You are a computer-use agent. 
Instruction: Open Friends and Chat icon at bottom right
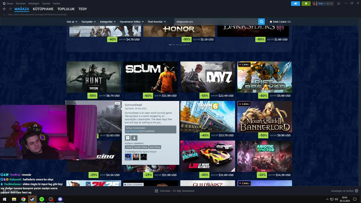tap(356, 191)
